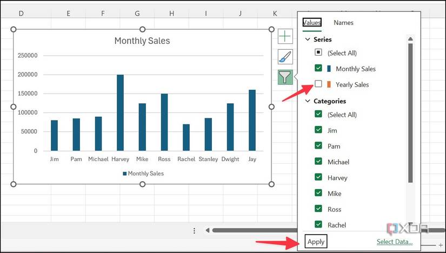The height and width of the screenshot is (253, 446).
Task: Select column G header
Action: (x=137, y=14)
